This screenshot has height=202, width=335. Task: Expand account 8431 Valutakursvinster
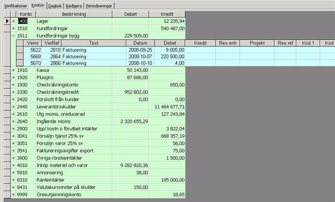pyautogui.click(x=13, y=187)
